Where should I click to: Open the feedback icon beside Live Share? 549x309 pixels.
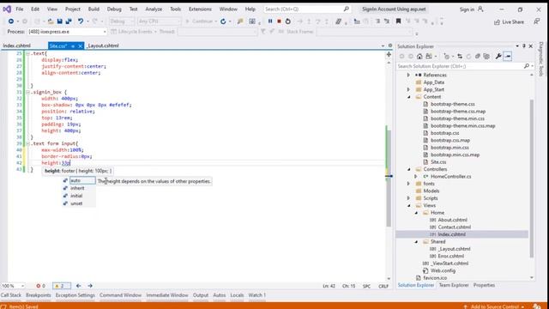click(537, 21)
